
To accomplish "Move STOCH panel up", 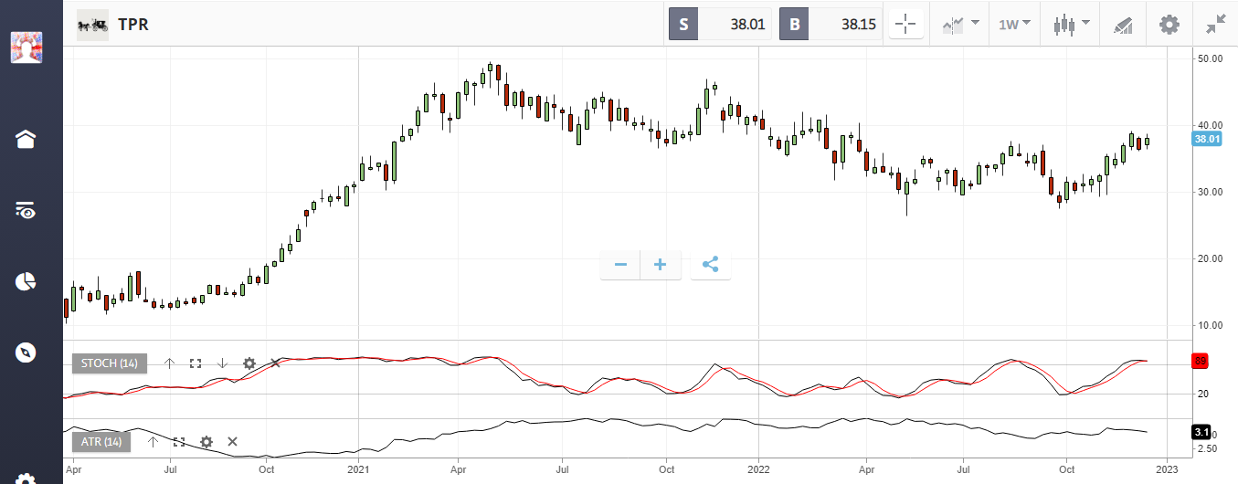I will click(x=169, y=363).
